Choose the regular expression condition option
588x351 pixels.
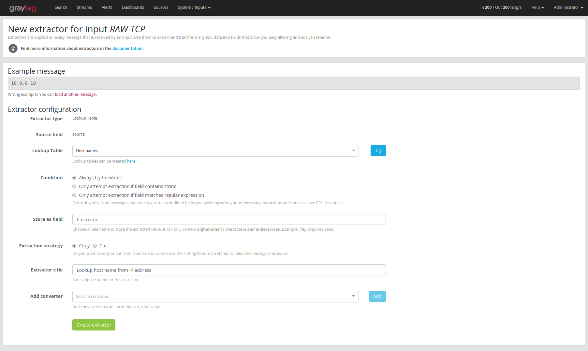(x=74, y=195)
